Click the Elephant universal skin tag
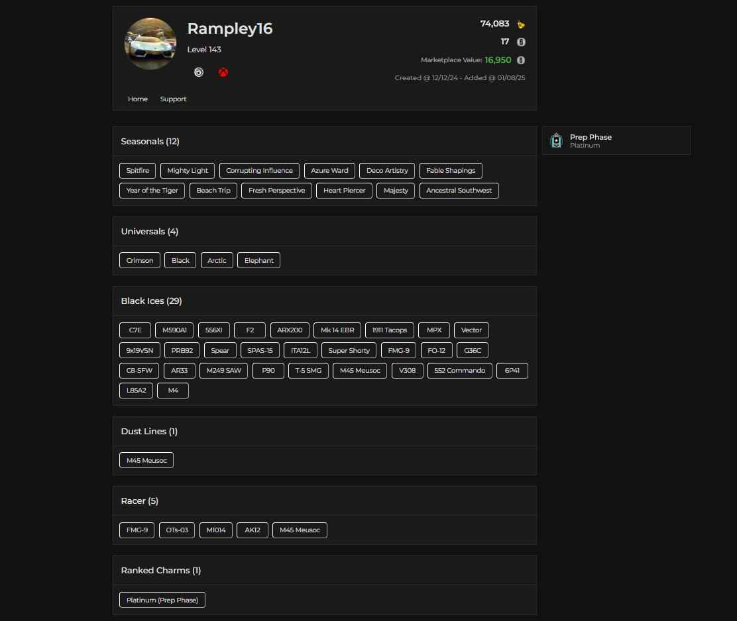 point(258,260)
